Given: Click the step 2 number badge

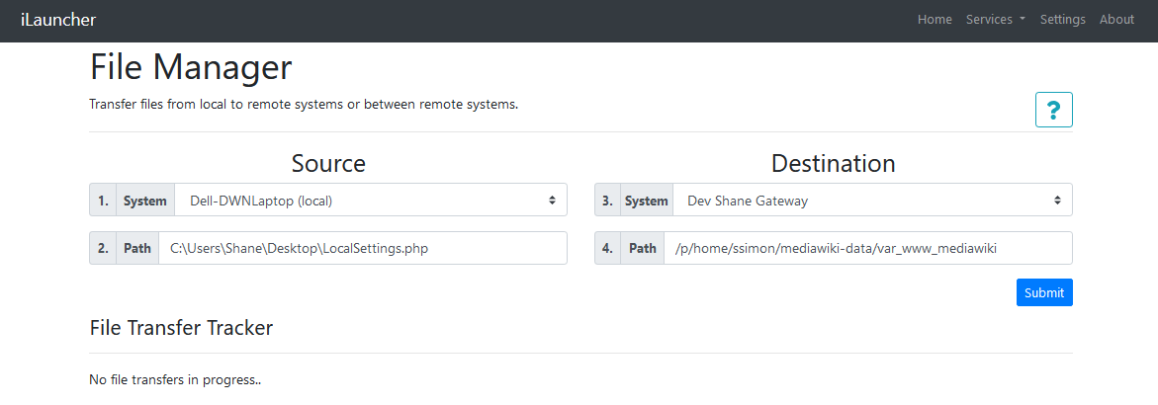Looking at the screenshot, I should (x=103, y=249).
